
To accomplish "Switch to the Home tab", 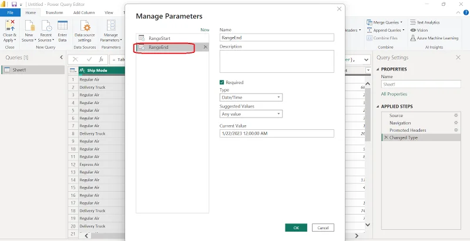I will pyautogui.click(x=31, y=12).
